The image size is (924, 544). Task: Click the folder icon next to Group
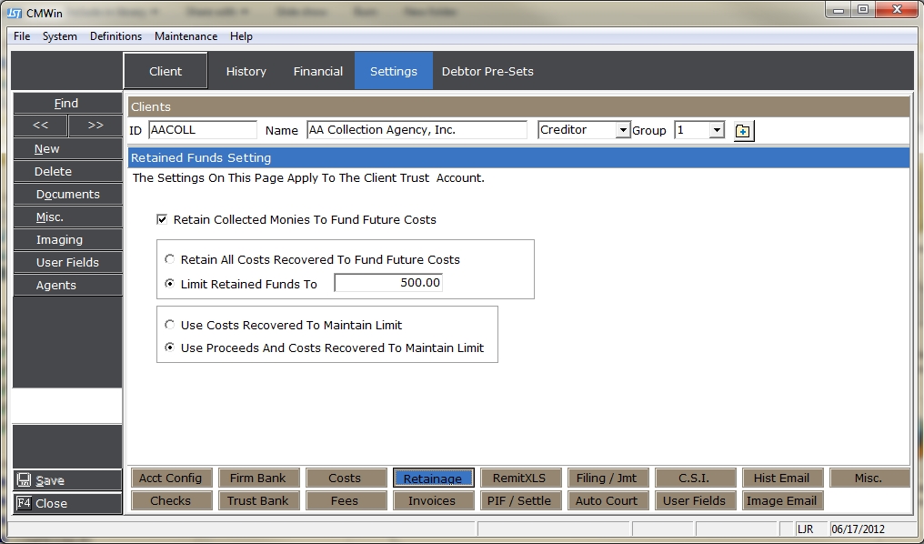tap(744, 131)
